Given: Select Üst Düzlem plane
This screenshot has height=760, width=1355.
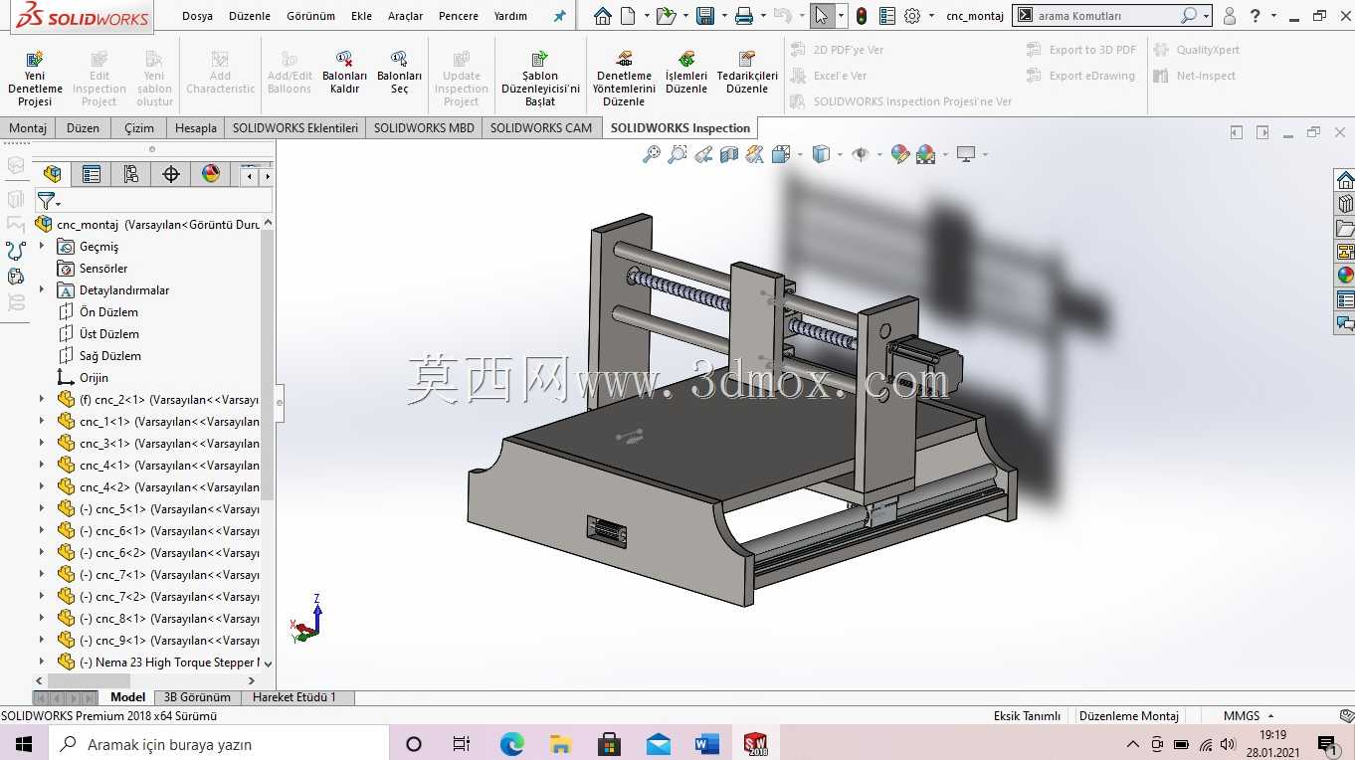Looking at the screenshot, I should coord(109,333).
